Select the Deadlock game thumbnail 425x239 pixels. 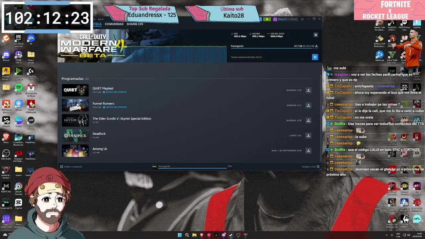(75, 135)
